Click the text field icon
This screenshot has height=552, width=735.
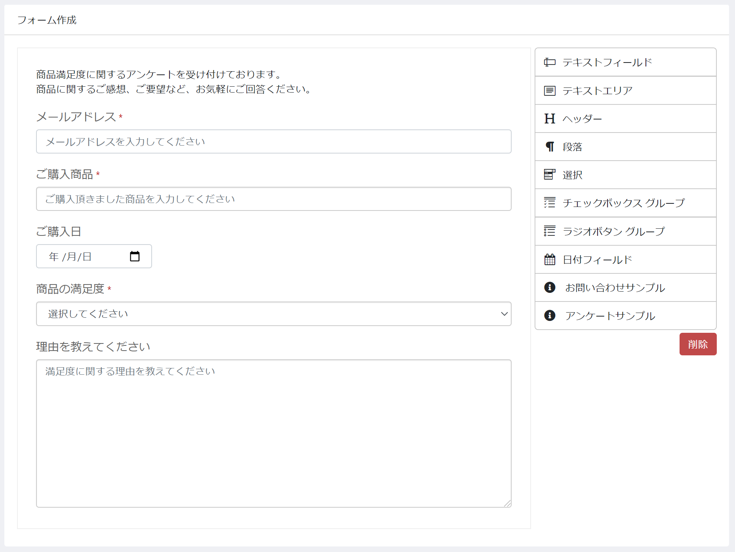click(x=550, y=62)
